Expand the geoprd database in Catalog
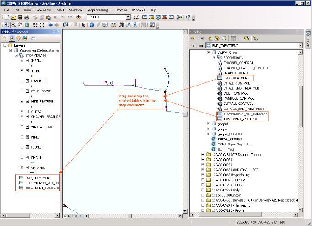Viewport: 312px width, 226px height. click(209, 124)
